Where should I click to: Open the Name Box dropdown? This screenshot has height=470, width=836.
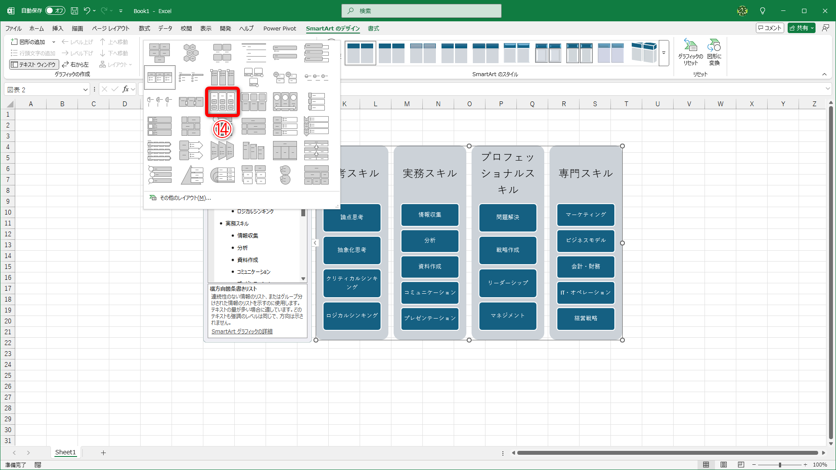85,90
